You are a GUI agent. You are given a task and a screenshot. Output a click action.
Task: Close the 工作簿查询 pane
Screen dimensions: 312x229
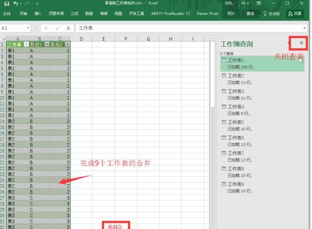[301, 43]
